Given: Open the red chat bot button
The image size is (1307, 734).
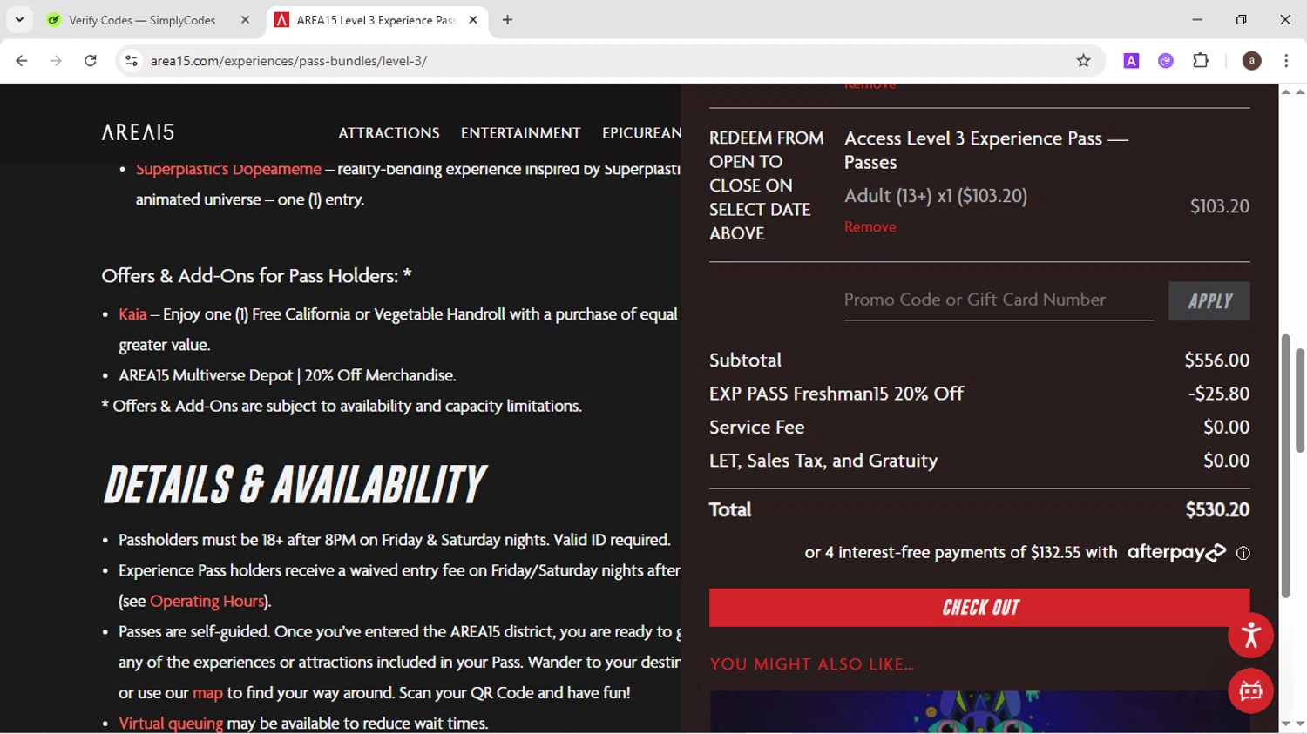Looking at the screenshot, I should point(1250,691).
